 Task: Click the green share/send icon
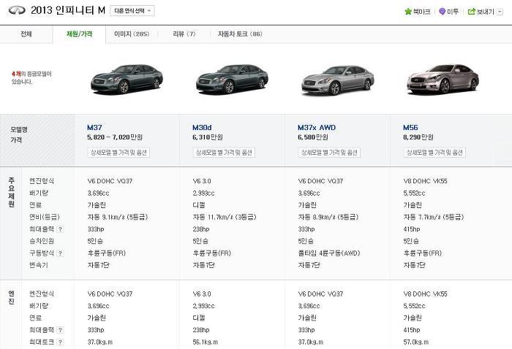[x=471, y=12]
